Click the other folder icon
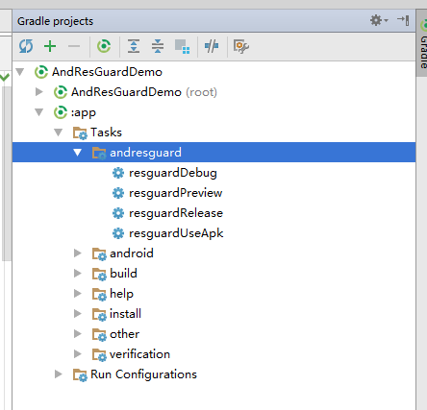 click(x=99, y=335)
